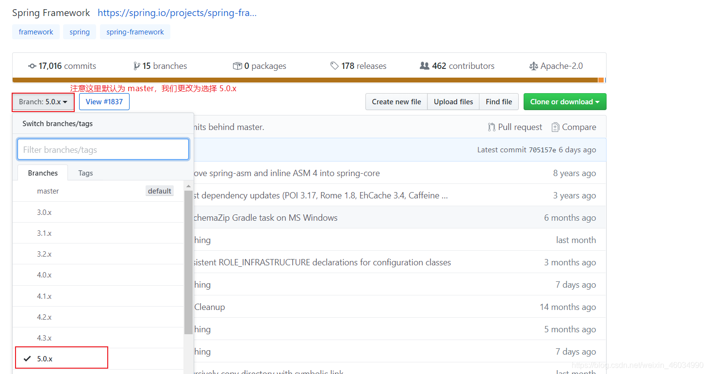Click the Switch branches/tags header text
Screen dimensions: 708x374
click(x=57, y=124)
